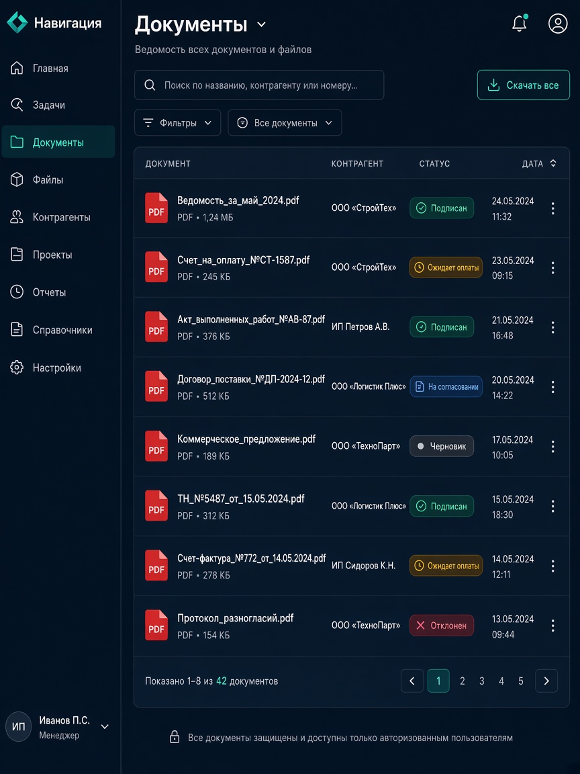
Task: Click the PDF icon for Коммерческое_предложение.pdf
Action: click(156, 446)
